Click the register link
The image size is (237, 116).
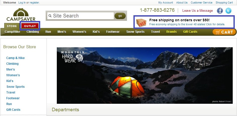[x=34, y=2]
